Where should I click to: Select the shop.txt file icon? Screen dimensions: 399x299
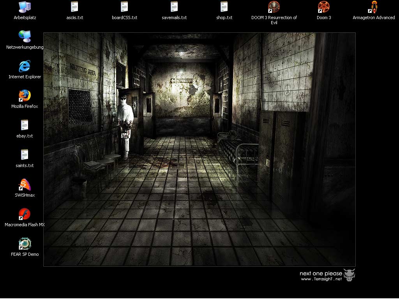(x=224, y=7)
